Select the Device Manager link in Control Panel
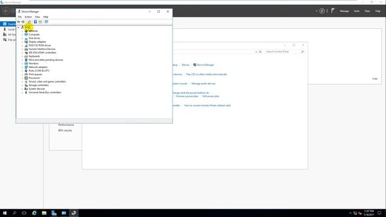This screenshot has height=217, width=386. coord(205,65)
